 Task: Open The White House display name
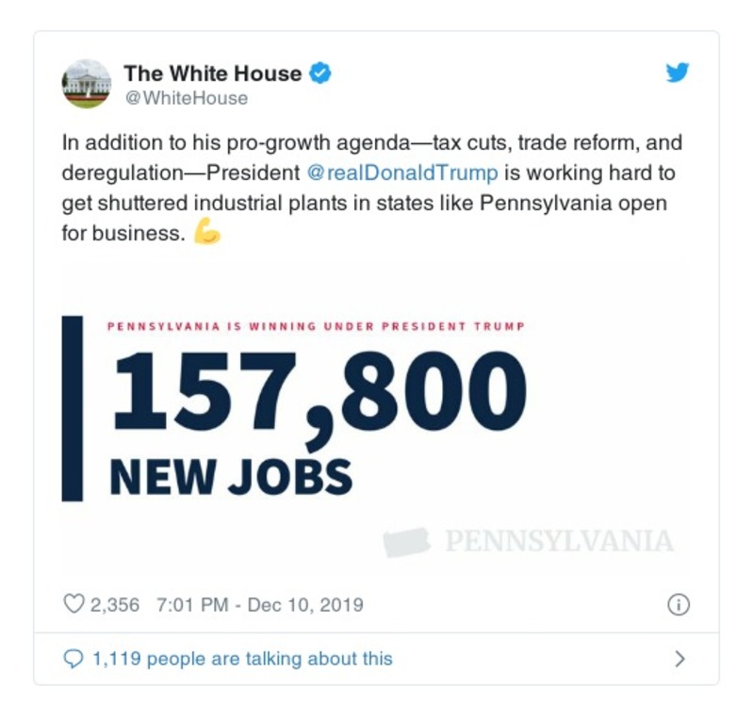pos(213,74)
